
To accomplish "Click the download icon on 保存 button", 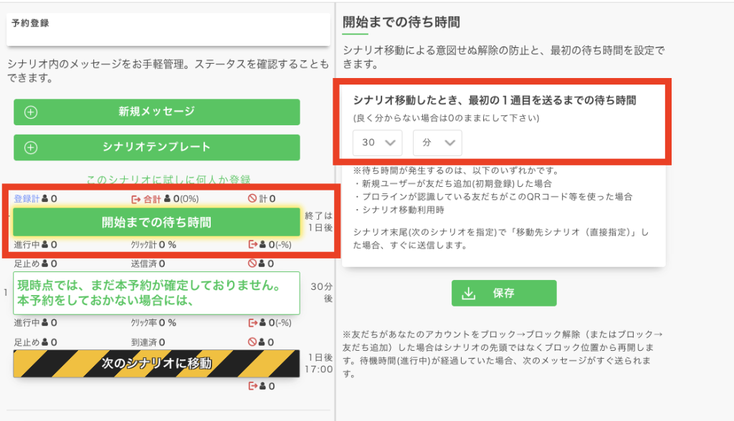I will click(x=470, y=294).
